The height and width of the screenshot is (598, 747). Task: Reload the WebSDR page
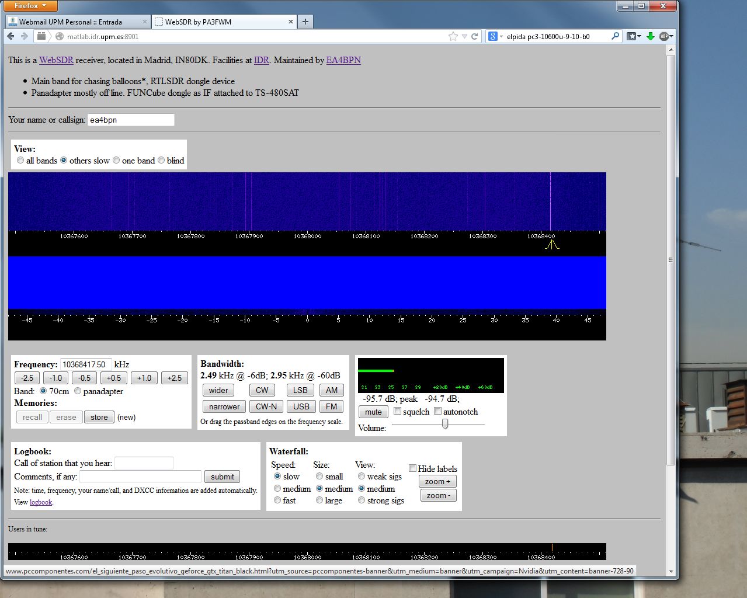(475, 36)
